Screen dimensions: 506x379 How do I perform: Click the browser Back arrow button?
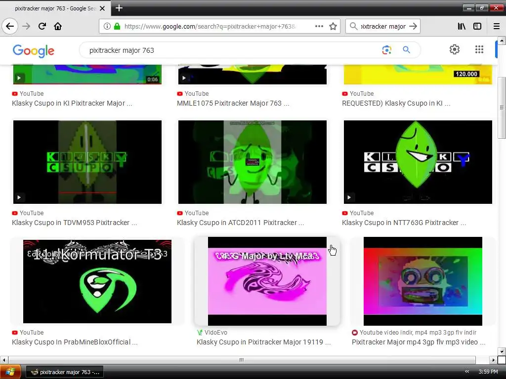tap(10, 26)
